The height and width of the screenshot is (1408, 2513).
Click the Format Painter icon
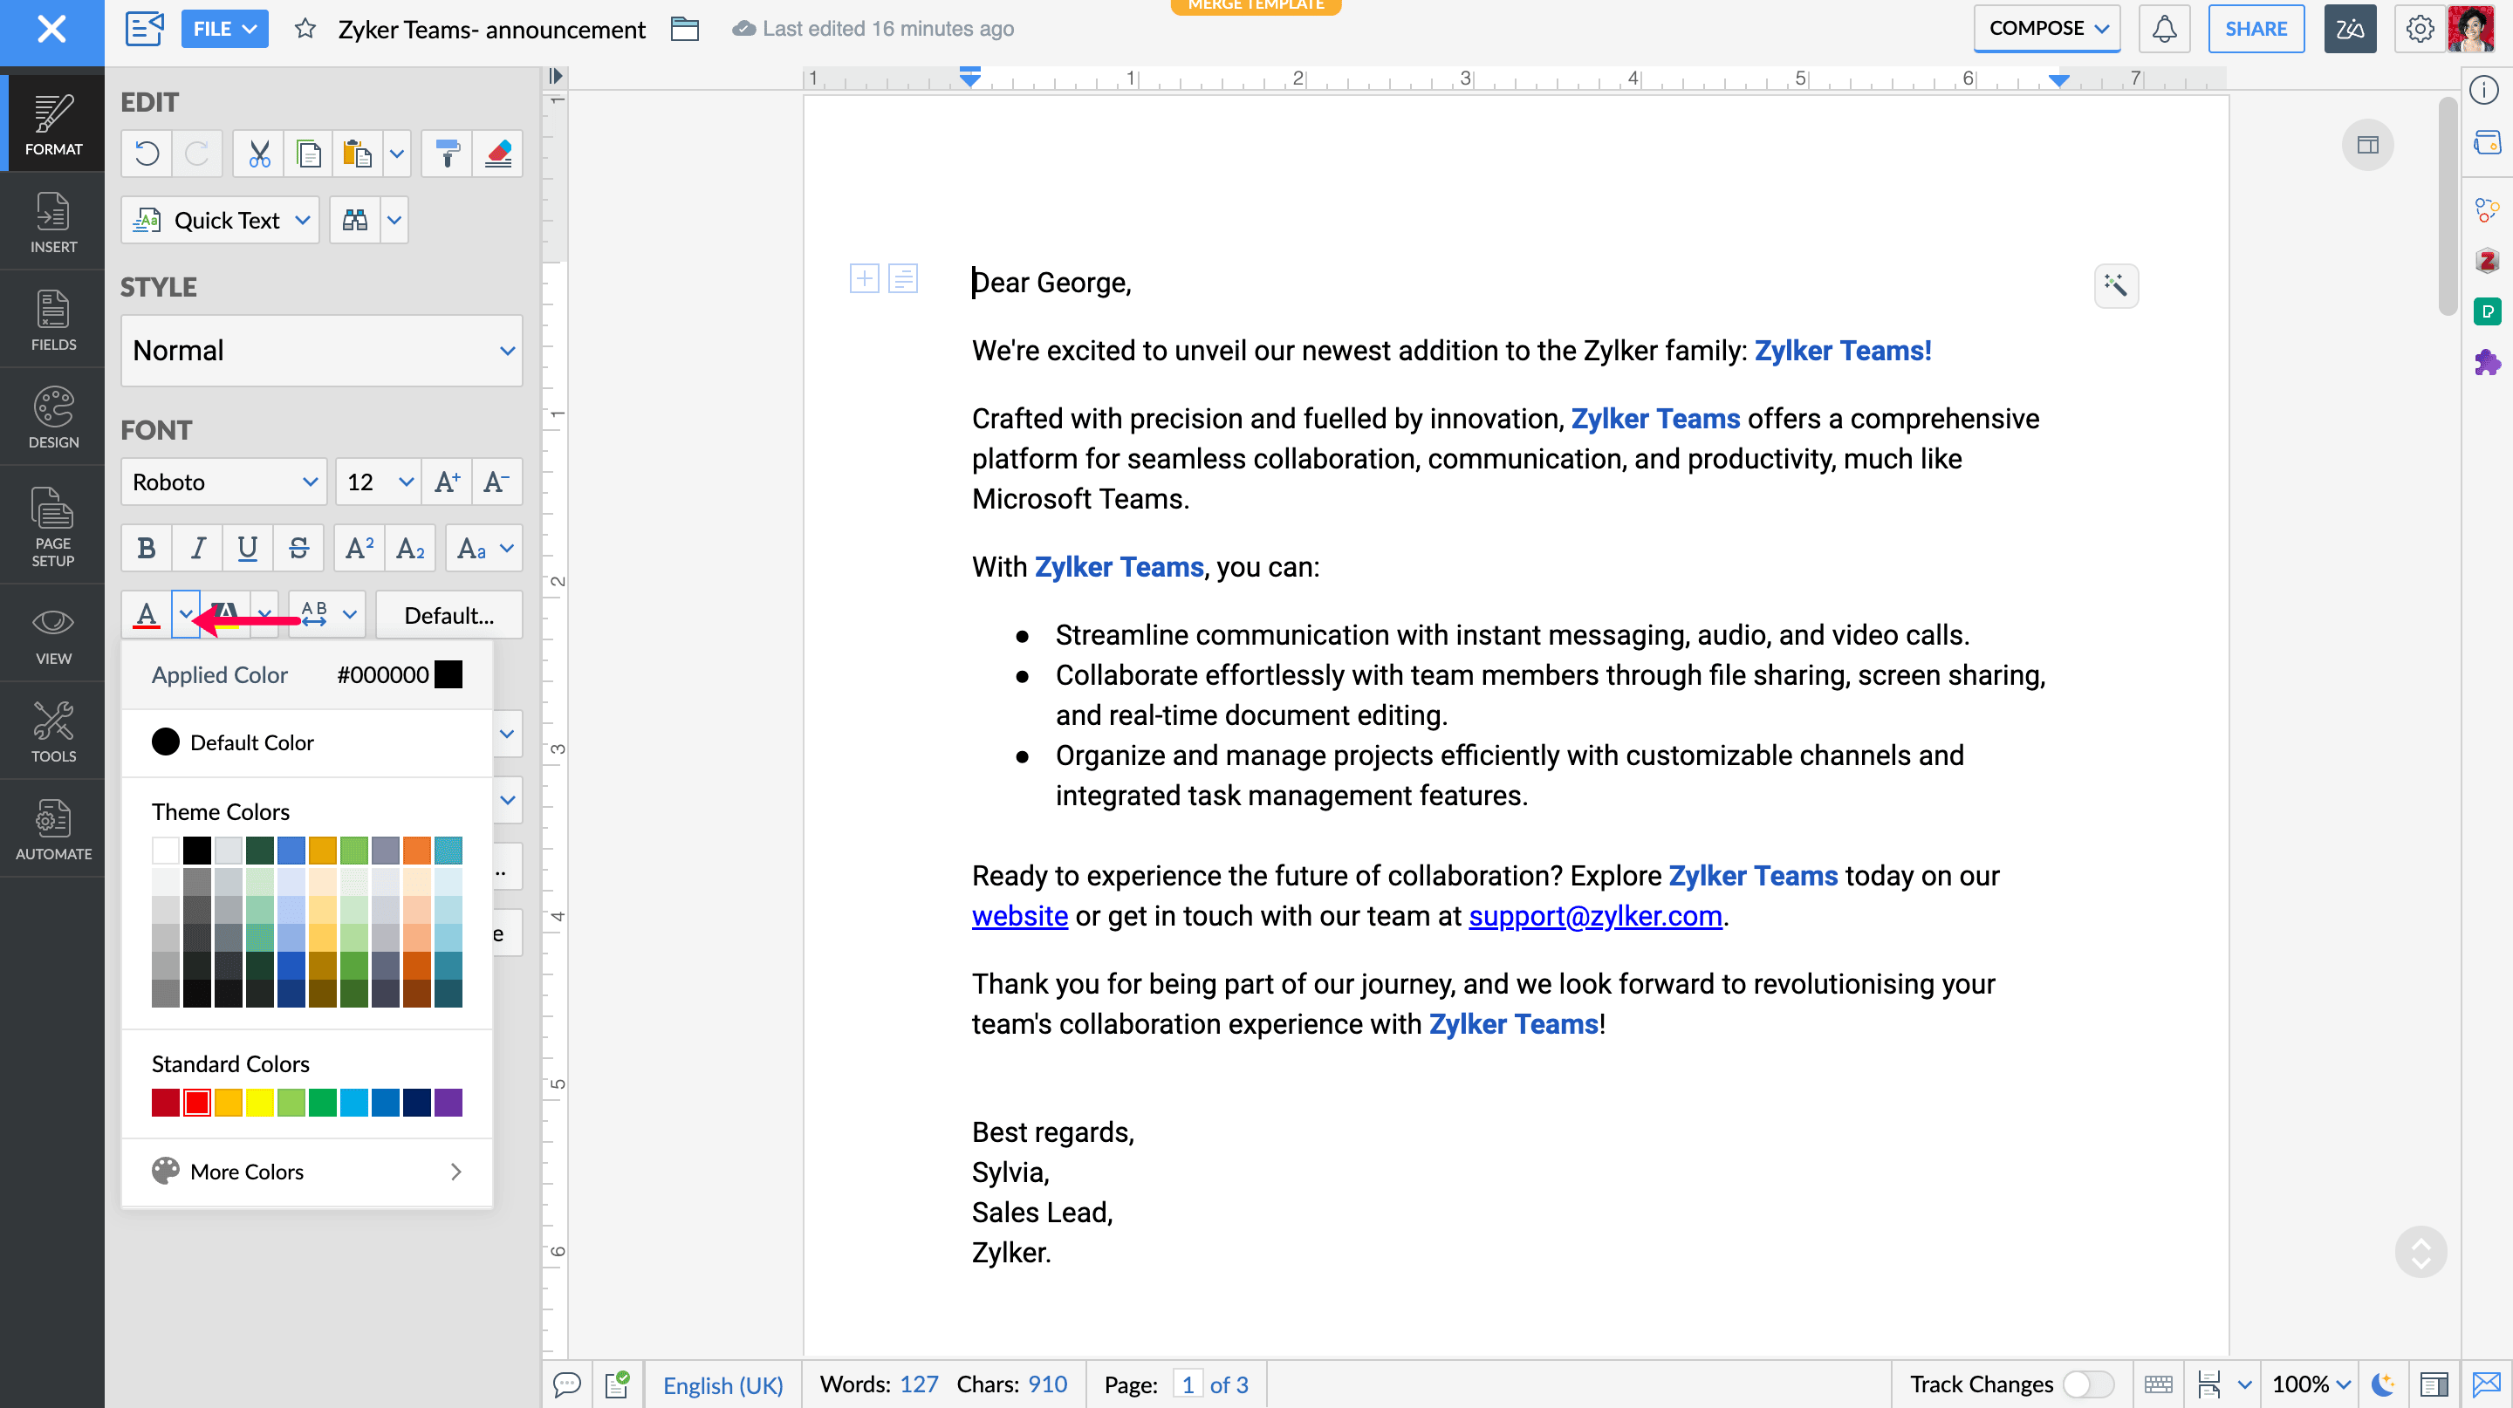447,154
